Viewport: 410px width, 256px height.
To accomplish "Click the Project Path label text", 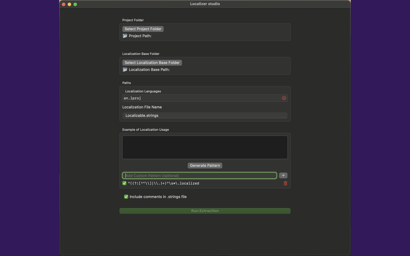I will (x=140, y=36).
